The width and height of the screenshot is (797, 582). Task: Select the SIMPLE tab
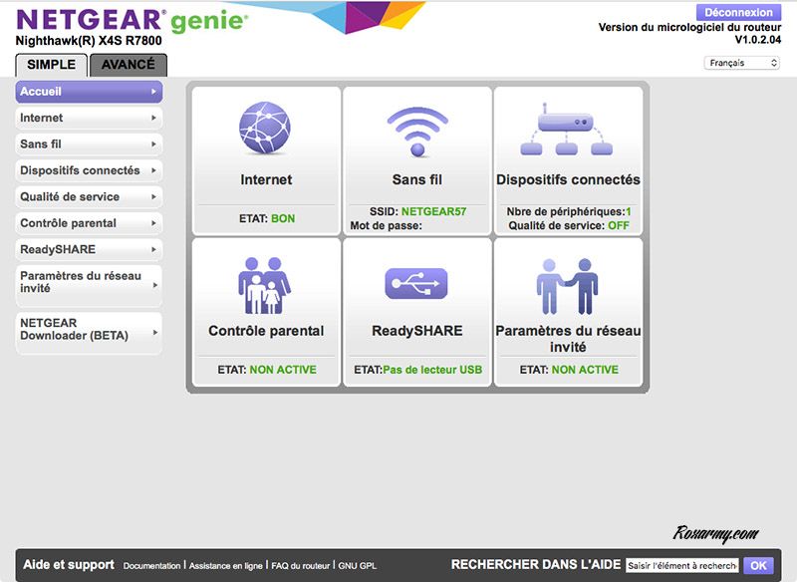(51, 65)
